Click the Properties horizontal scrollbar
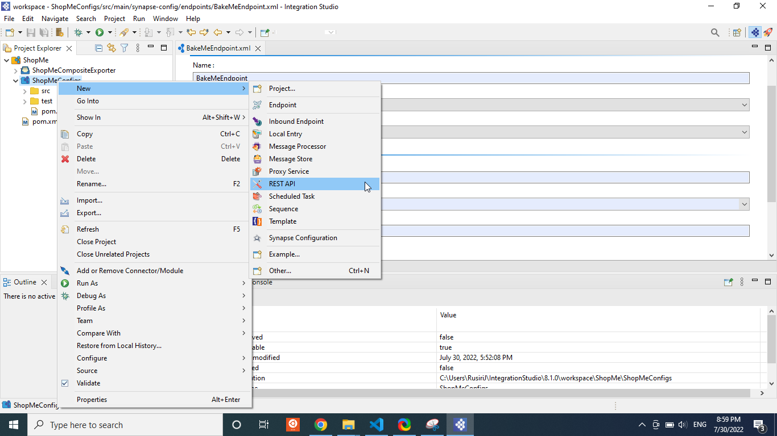The width and height of the screenshot is (777, 436). point(501,393)
